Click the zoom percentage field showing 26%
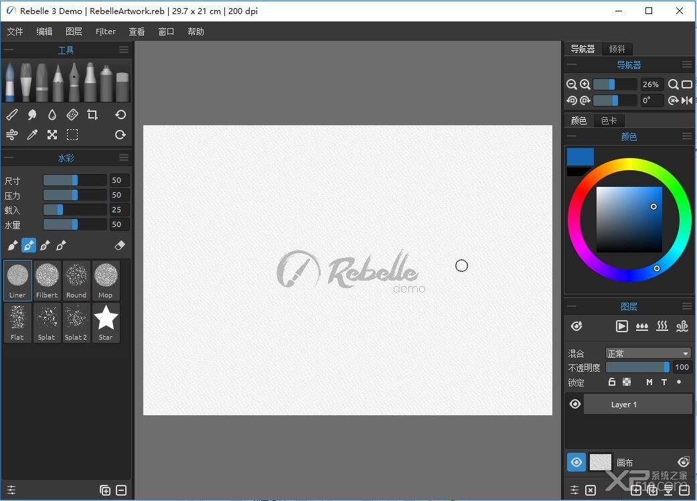The height and width of the screenshot is (501, 697). click(x=651, y=84)
